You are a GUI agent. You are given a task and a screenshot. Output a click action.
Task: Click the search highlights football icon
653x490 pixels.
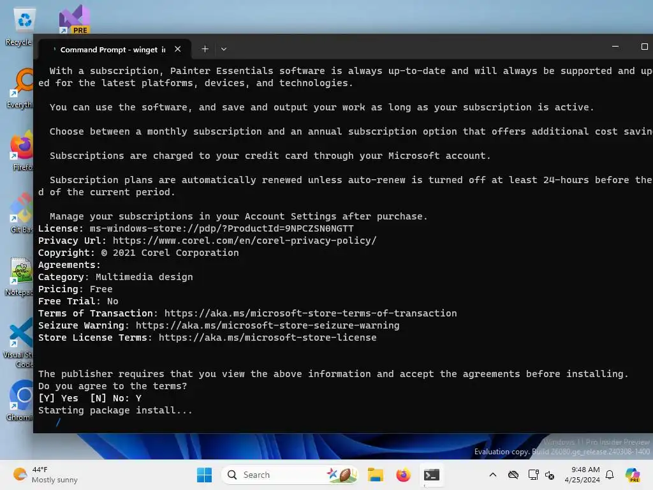342,475
